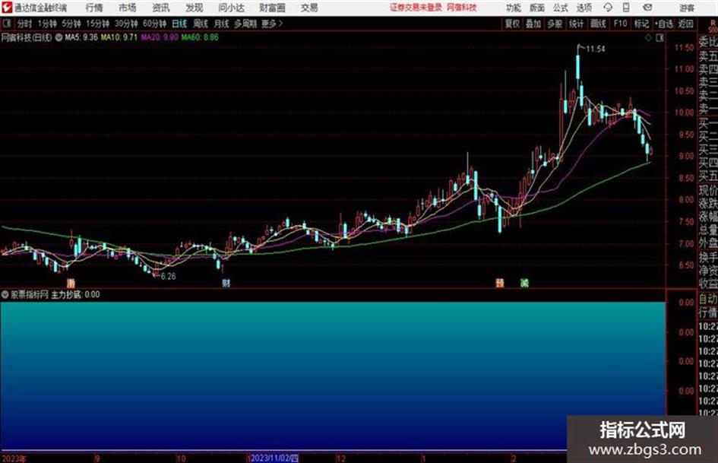This screenshot has width=718, height=463.
Task: Switch to 1分钟 period tab
Action: pyautogui.click(x=47, y=24)
